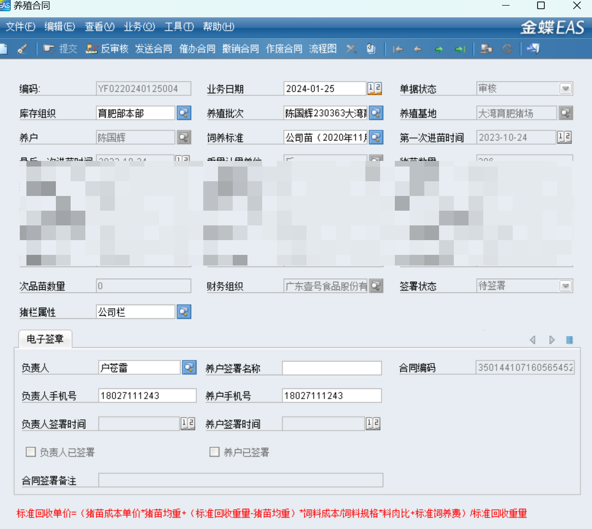Toggle the 负责人已签署 checkbox

(31, 452)
